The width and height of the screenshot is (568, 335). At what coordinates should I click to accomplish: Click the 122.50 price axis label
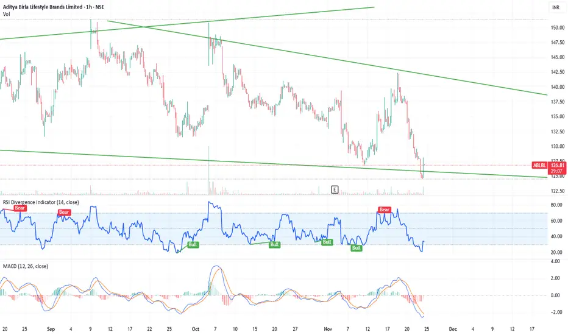click(558, 191)
